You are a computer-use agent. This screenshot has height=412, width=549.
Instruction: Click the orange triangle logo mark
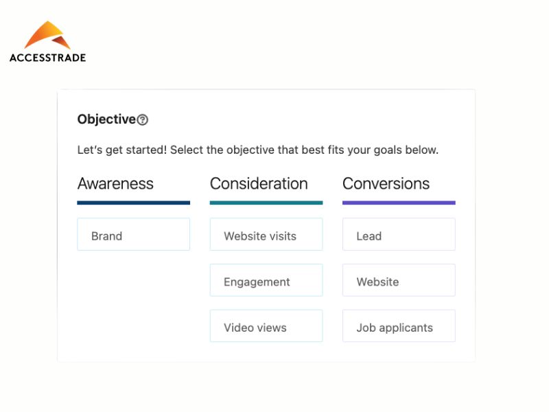click(x=47, y=35)
